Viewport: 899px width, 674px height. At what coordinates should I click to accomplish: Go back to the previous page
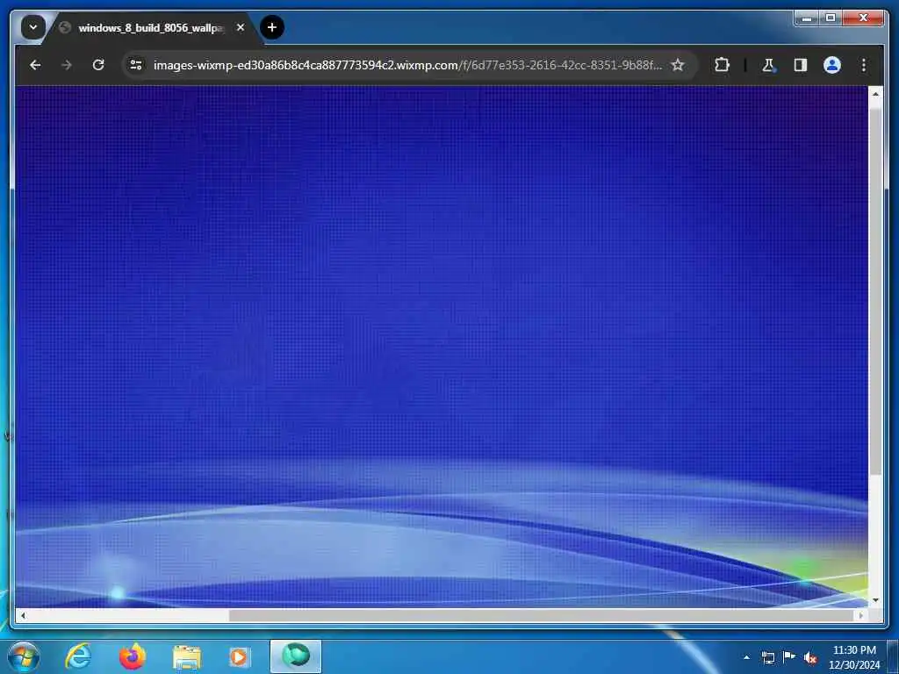(35, 65)
